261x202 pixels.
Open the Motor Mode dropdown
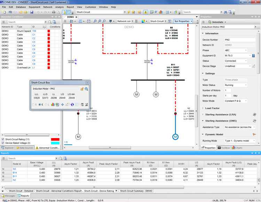236,101
